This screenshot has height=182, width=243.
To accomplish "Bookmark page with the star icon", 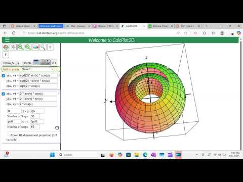I will tap(186, 33).
